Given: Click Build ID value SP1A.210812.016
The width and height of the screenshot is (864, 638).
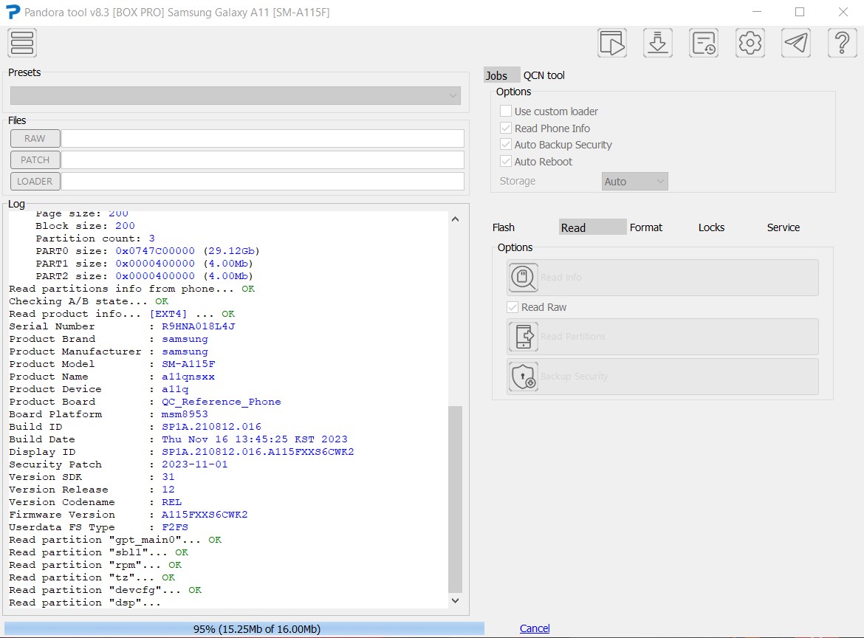Looking at the screenshot, I should pos(212,426).
